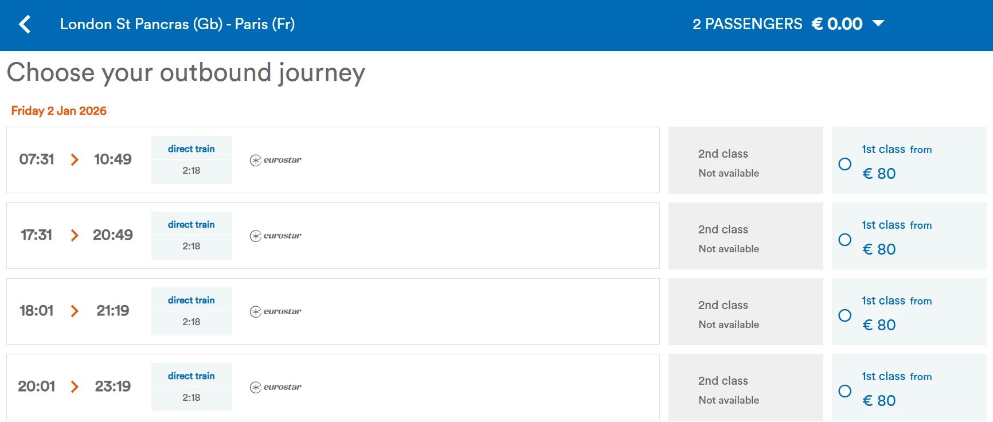
Task: Select 1st class for the 07:31 train
Action: (845, 164)
